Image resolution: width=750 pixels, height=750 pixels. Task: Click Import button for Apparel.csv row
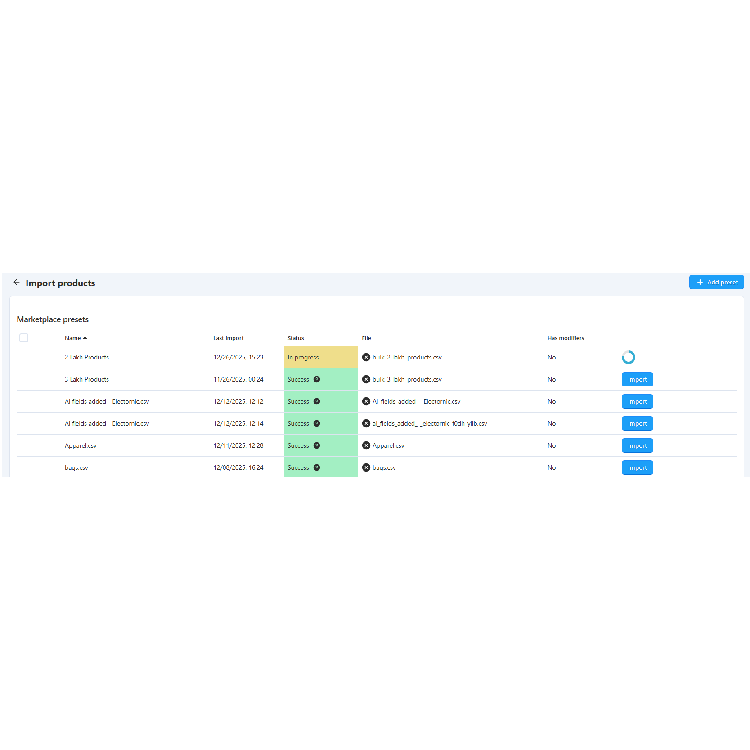coord(637,445)
